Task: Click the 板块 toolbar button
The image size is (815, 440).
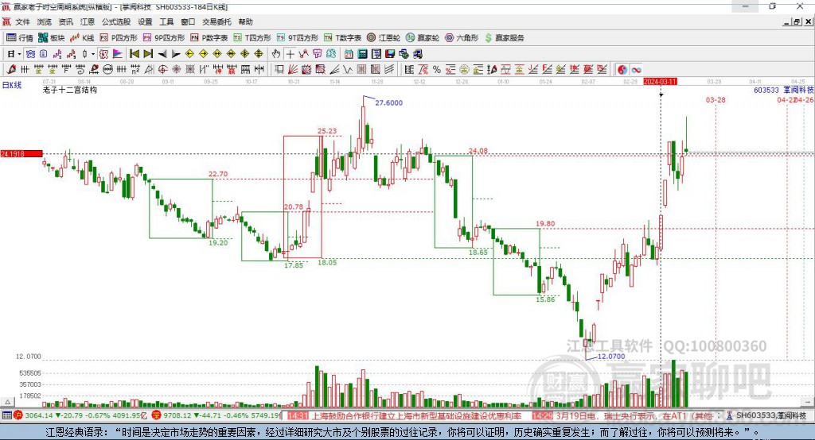Action: (x=52, y=38)
